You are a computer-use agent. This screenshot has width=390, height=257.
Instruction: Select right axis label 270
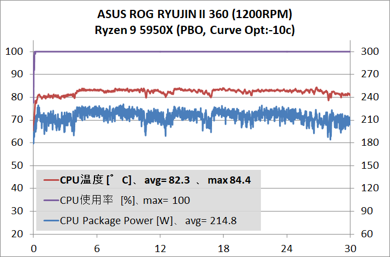[370, 74]
